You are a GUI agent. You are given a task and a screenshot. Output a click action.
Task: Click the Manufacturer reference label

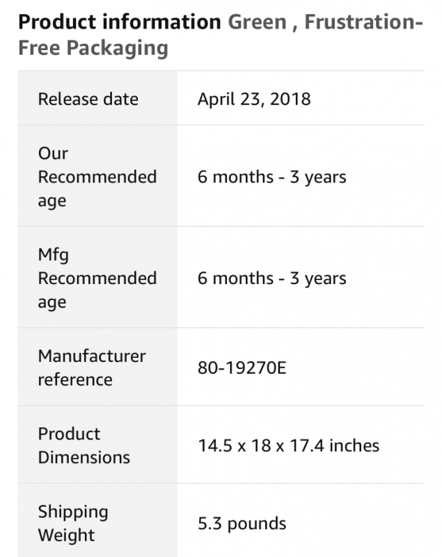[x=92, y=368]
